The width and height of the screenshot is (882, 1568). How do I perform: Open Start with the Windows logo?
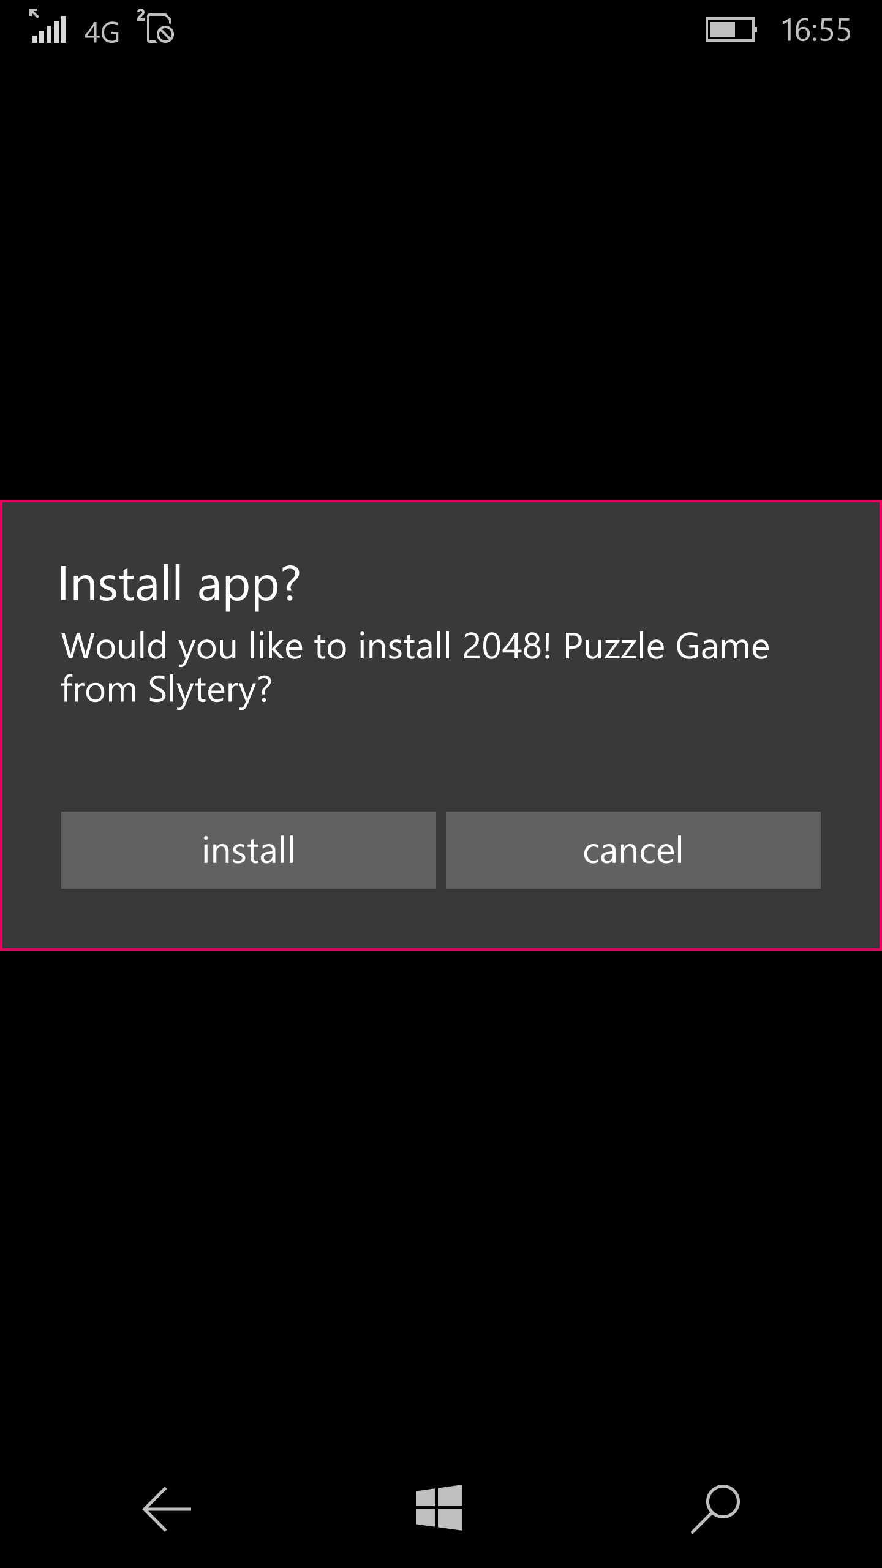click(439, 1507)
